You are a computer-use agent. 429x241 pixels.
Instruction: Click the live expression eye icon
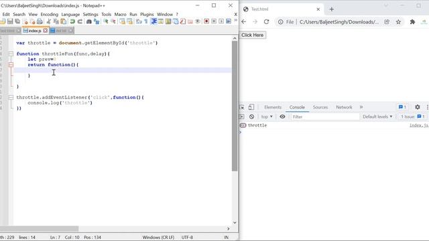[282, 116]
